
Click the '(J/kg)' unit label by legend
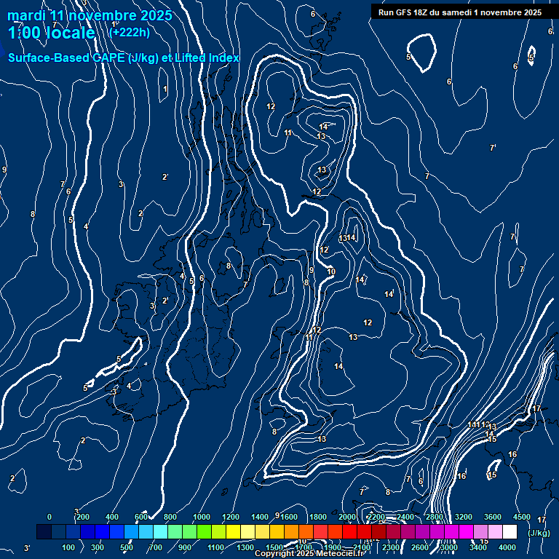(539, 533)
